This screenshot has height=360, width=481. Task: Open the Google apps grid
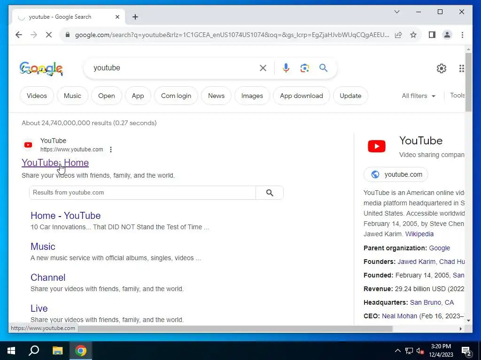click(x=462, y=68)
